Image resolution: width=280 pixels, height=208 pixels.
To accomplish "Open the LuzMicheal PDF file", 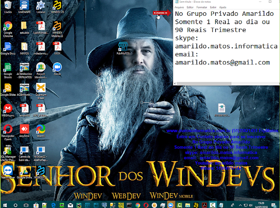I will 41,28.
